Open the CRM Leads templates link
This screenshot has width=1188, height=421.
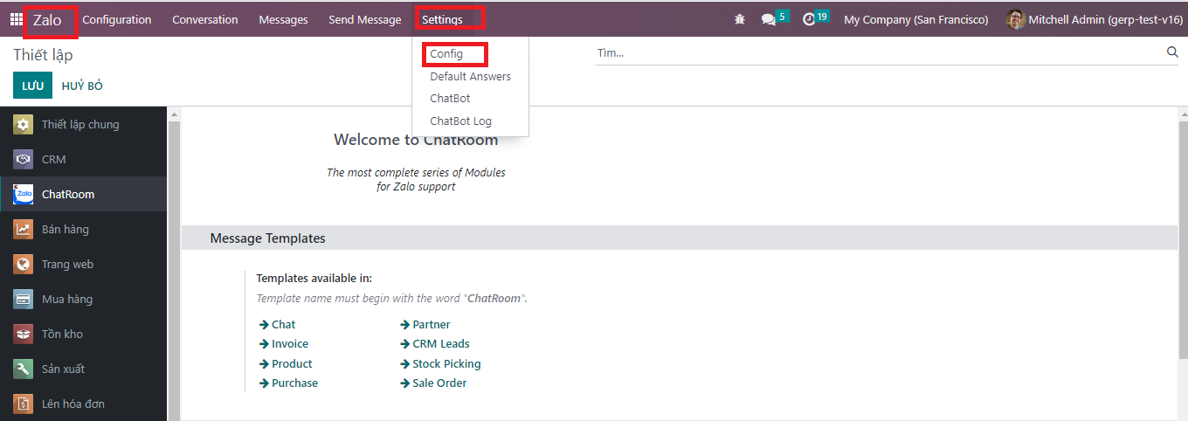tap(441, 343)
